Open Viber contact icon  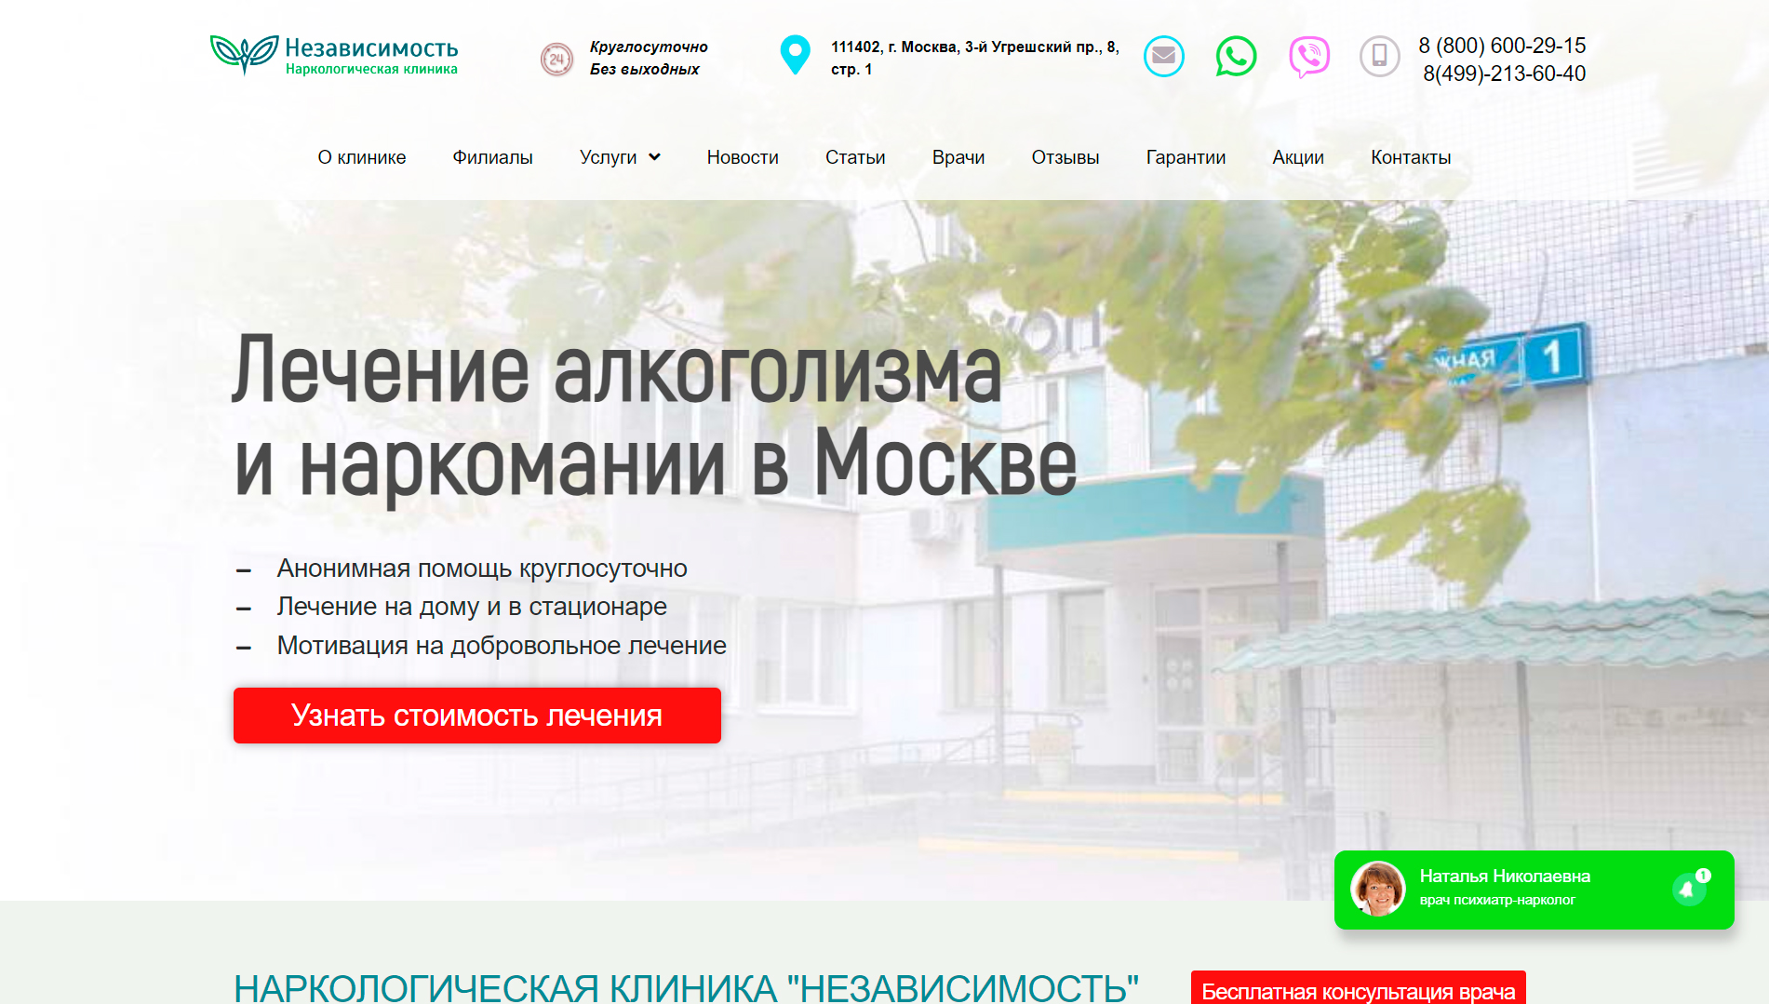(1308, 57)
